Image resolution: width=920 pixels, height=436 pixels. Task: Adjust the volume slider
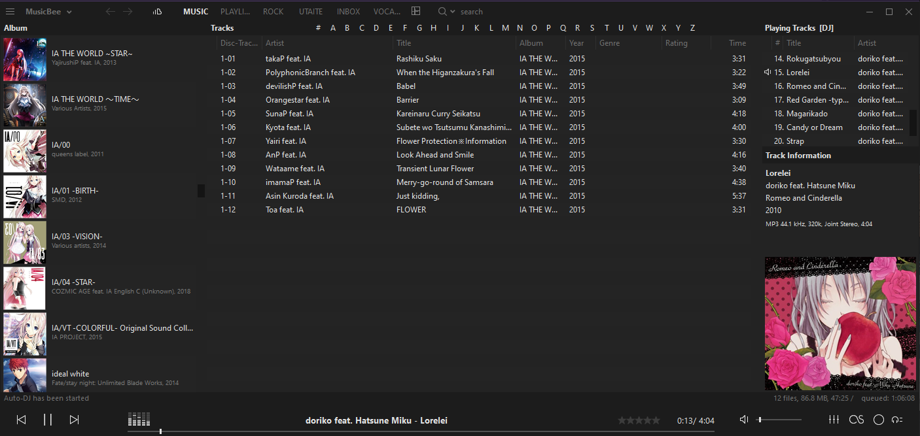pyautogui.click(x=779, y=420)
